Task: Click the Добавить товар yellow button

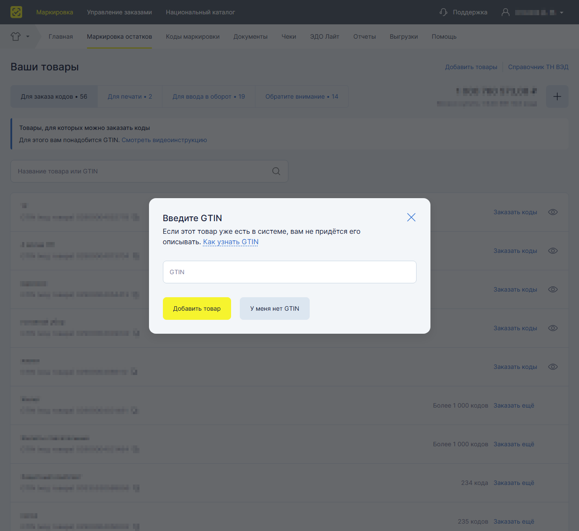Action: tap(197, 309)
